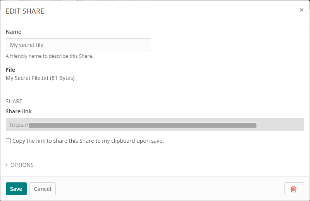Click 'My secret file' text in Name box
The image size is (310, 201).
pyautogui.click(x=27, y=45)
